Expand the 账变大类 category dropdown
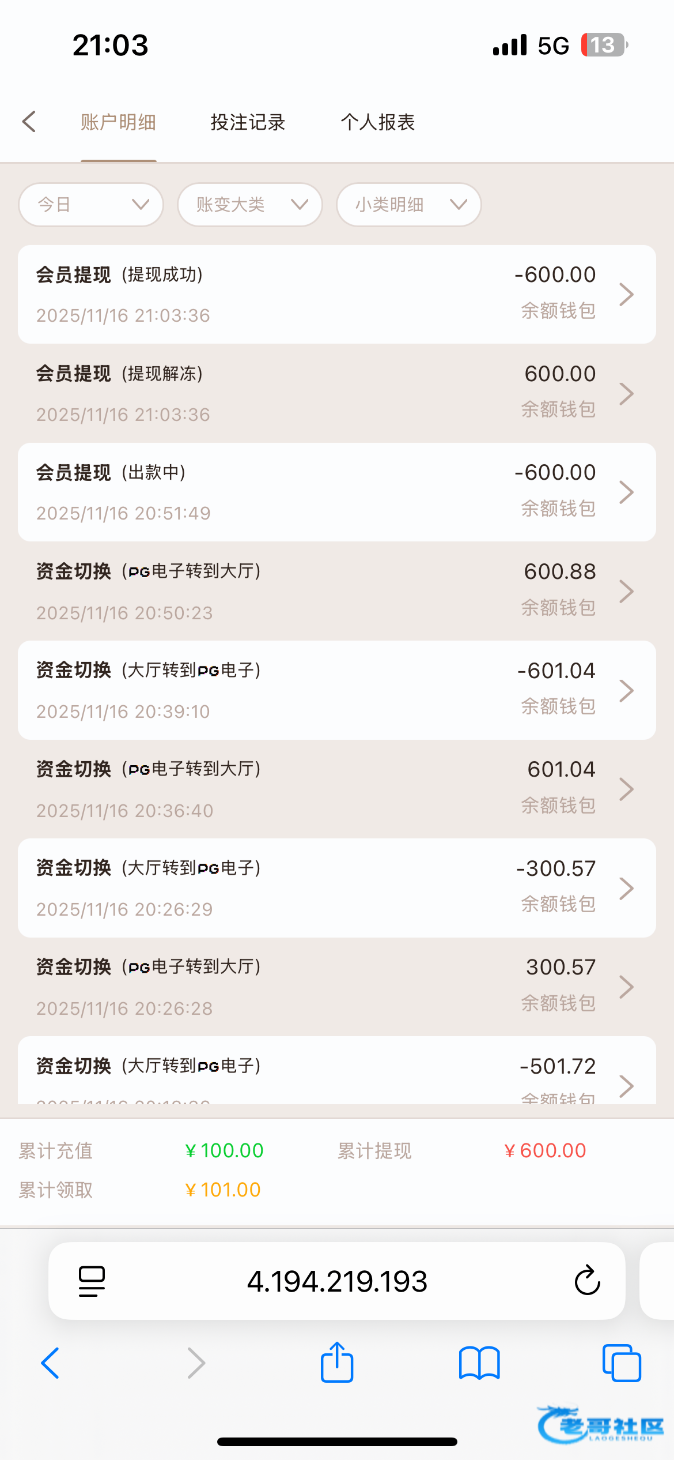This screenshot has width=674, height=1460. coord(250,205)
